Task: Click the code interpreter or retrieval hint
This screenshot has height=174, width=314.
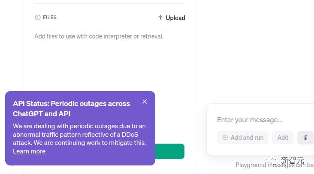Action: pyautogui.click(x=99, y=36)
